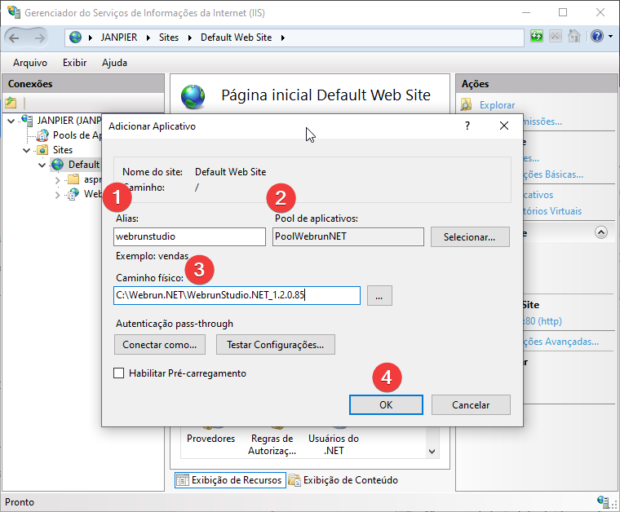Click Testar Configurações... button
Viewport: 620px width, 512px height.
pyautogui.click(x=275, y=345)
